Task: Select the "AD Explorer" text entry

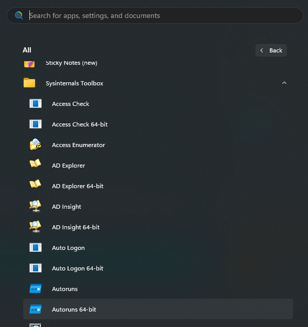Action: point(69,166)
